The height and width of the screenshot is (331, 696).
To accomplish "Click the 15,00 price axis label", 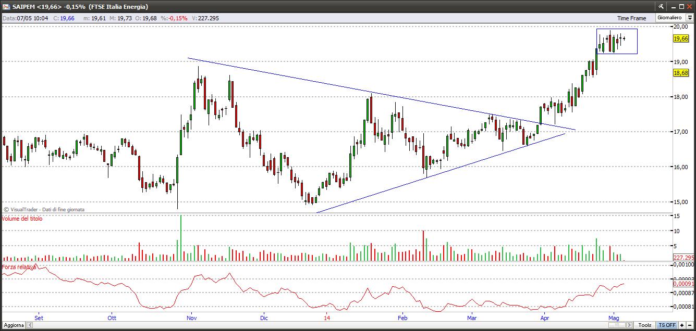I will (680, 202).
